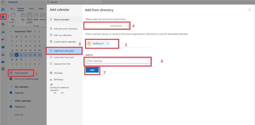Go to previous month with up arrow
Viewport: 255px width, 125px height.
pos(35,32)
